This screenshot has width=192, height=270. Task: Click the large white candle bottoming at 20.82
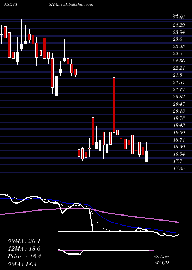click(x=56, y=86)
